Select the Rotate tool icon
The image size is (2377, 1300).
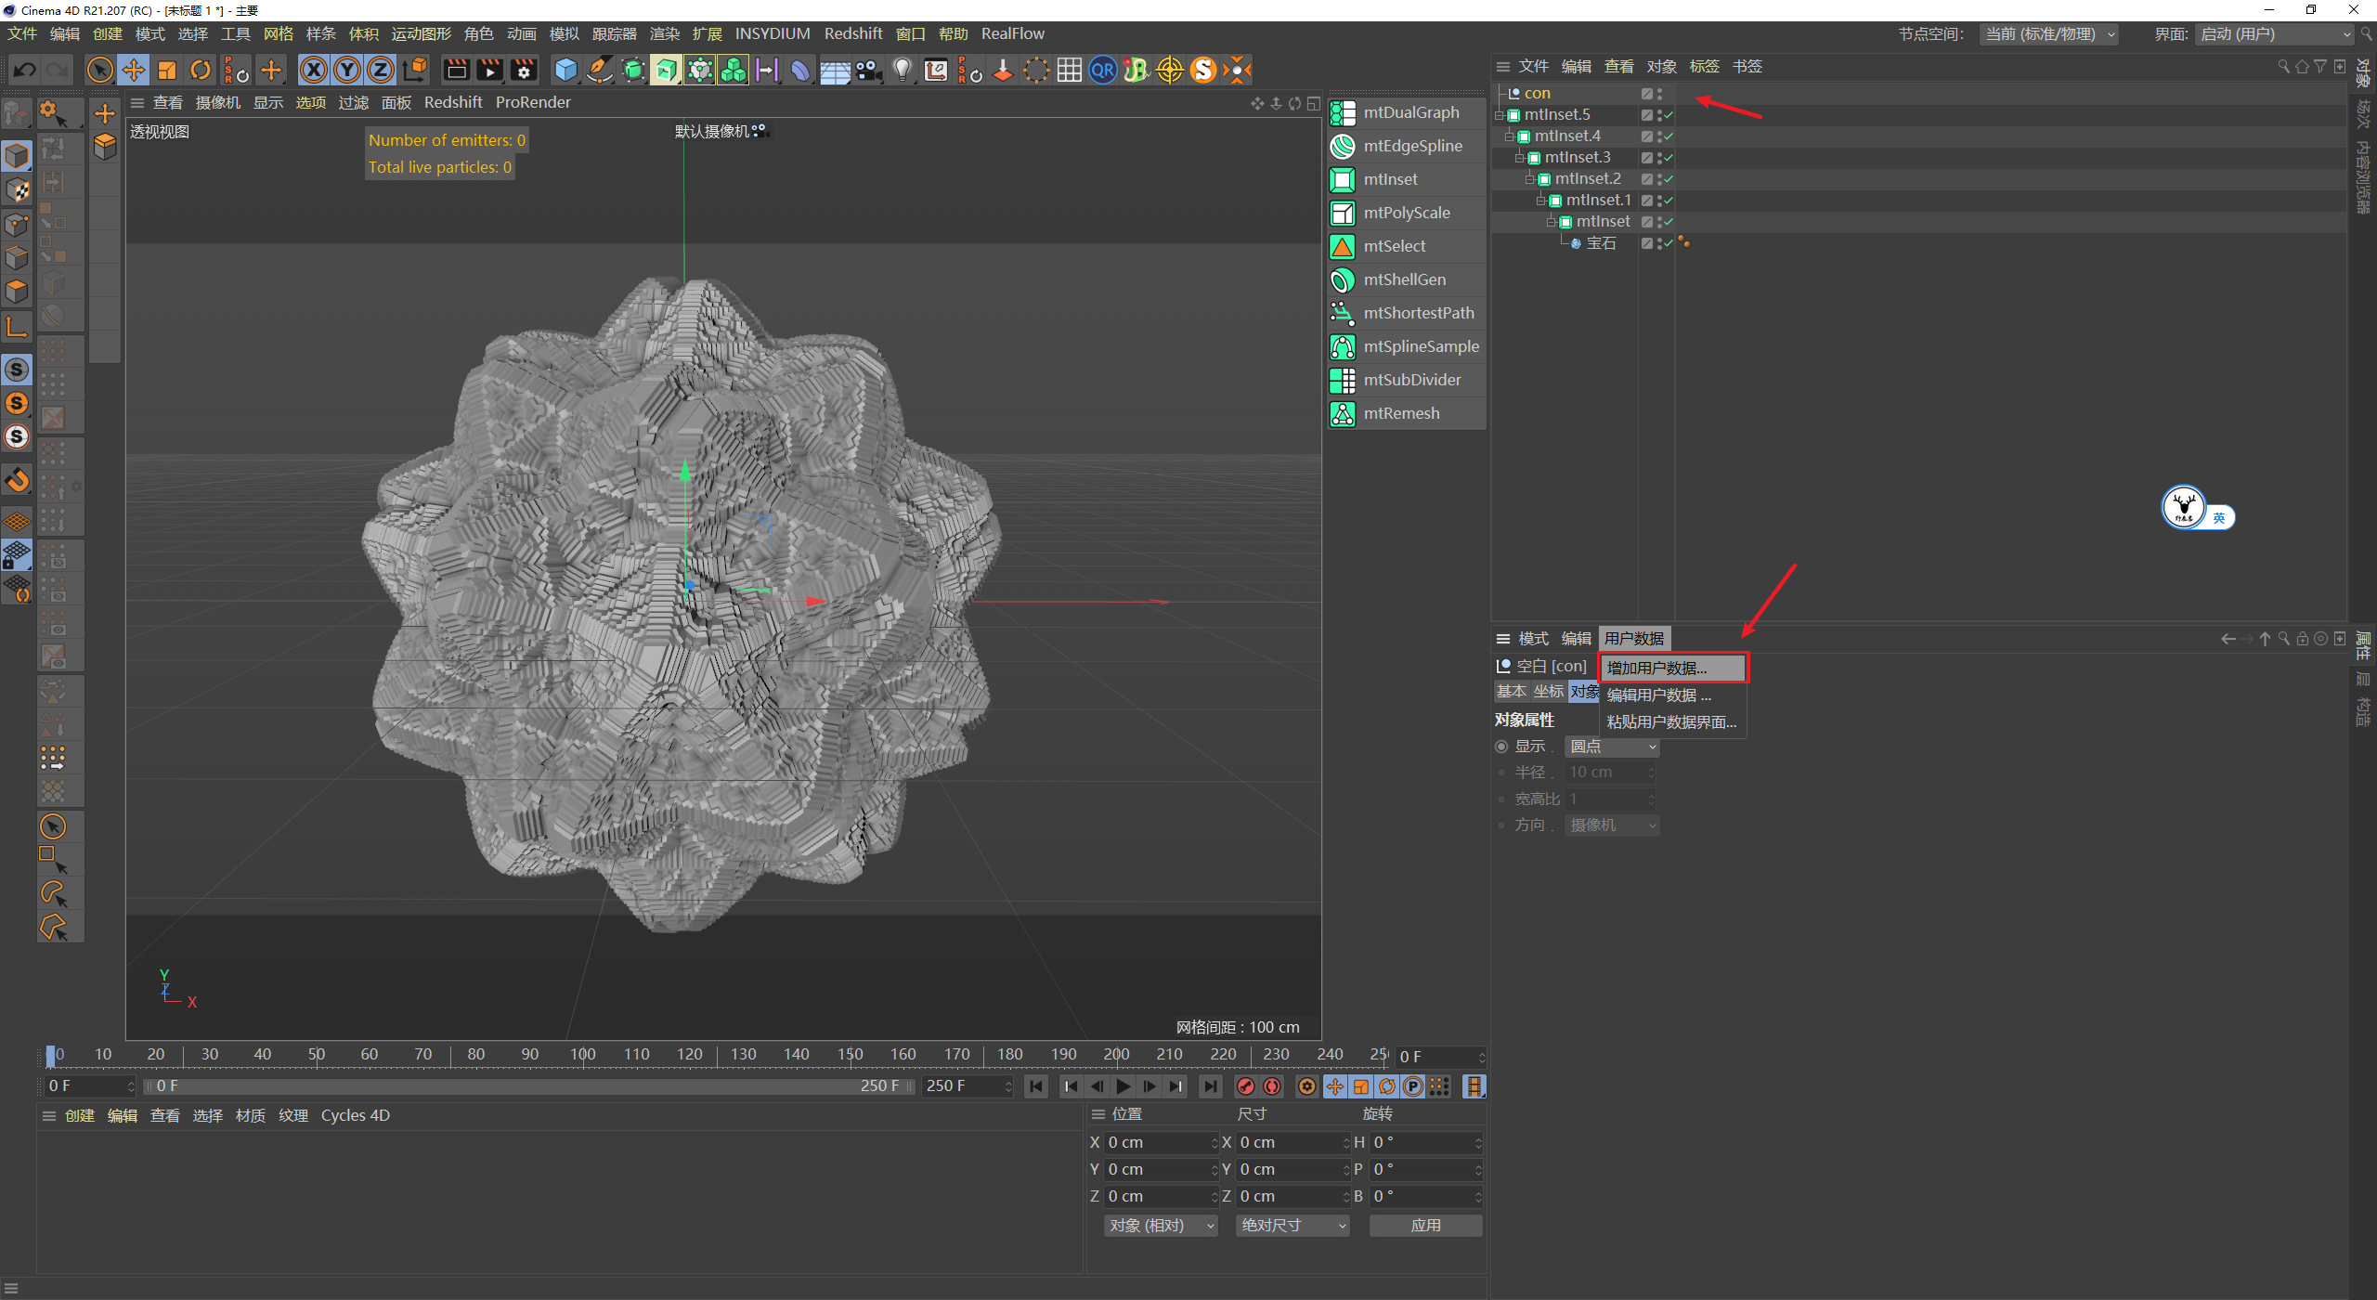pos(201,70)
